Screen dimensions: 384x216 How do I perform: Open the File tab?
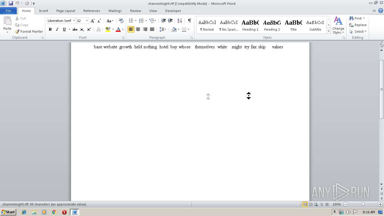(8, 11)
